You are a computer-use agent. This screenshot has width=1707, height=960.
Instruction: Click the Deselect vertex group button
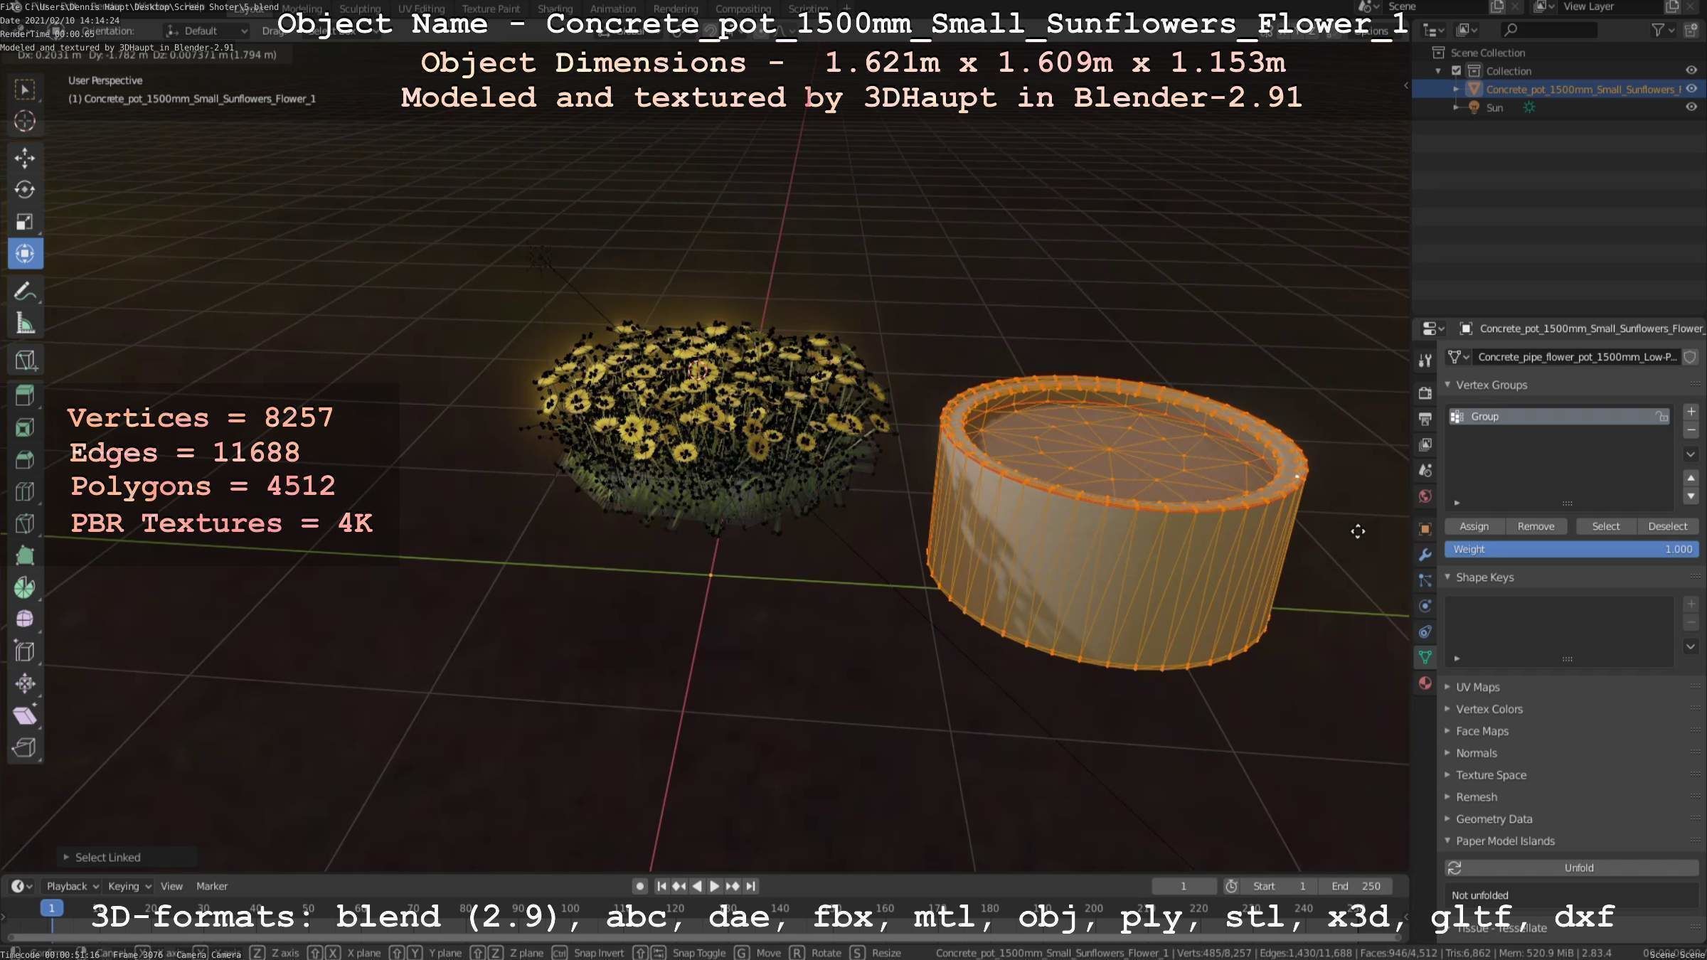click(1667, 526)
